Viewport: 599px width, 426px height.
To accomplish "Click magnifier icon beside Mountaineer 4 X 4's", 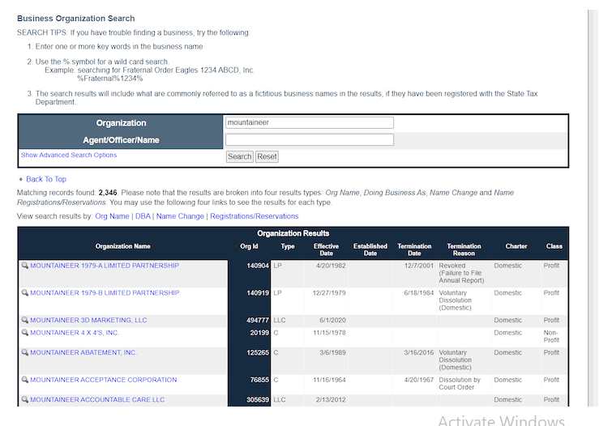I will click(24, 332).
